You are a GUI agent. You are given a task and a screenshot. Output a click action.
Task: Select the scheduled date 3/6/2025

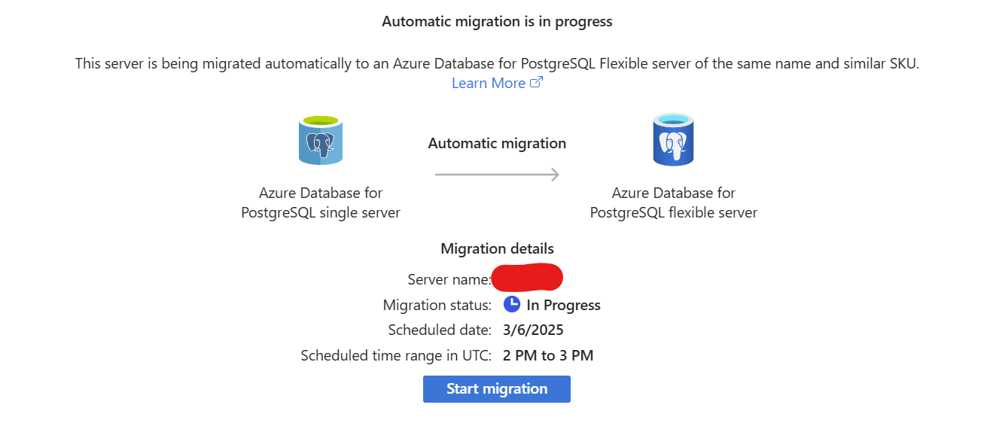533,330
